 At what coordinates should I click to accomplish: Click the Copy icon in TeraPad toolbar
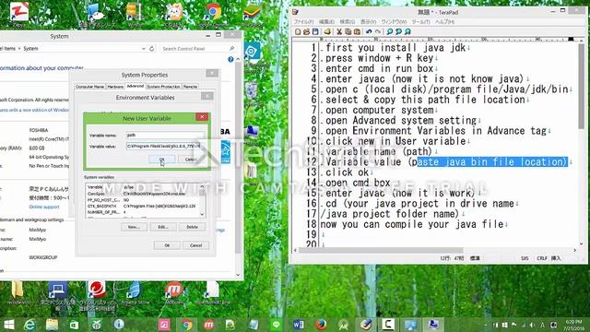[x=348, y=32]
